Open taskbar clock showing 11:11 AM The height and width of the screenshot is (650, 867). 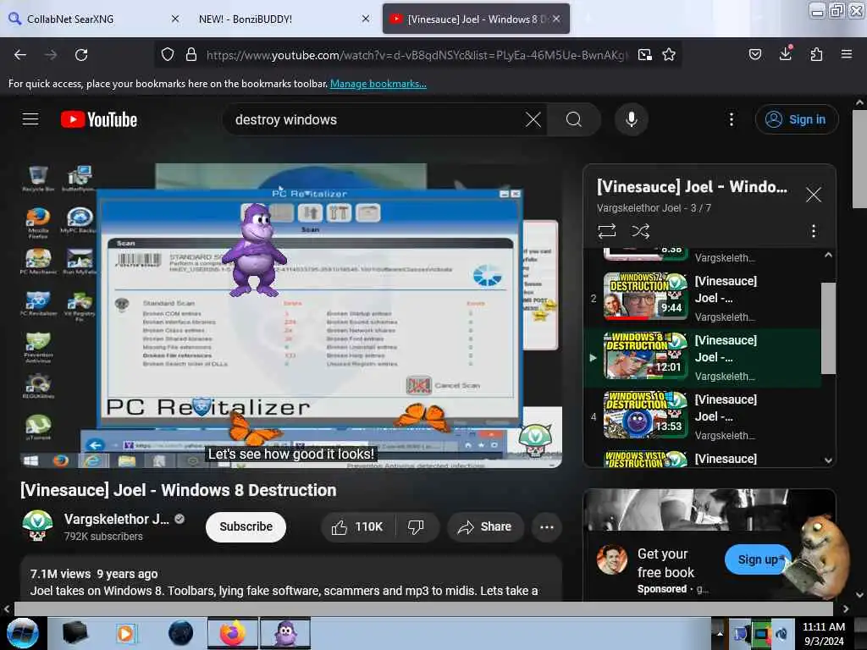[823, 633]
